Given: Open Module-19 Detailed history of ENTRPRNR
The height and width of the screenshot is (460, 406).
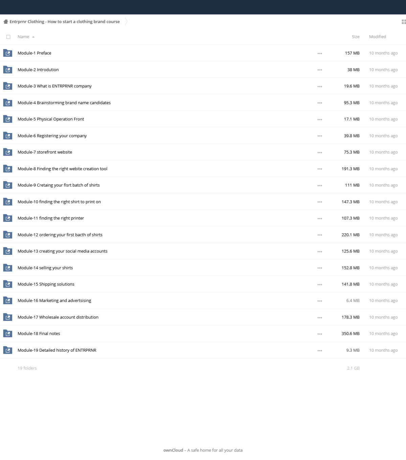Looking at the screenshot, I should pos(57,350).
